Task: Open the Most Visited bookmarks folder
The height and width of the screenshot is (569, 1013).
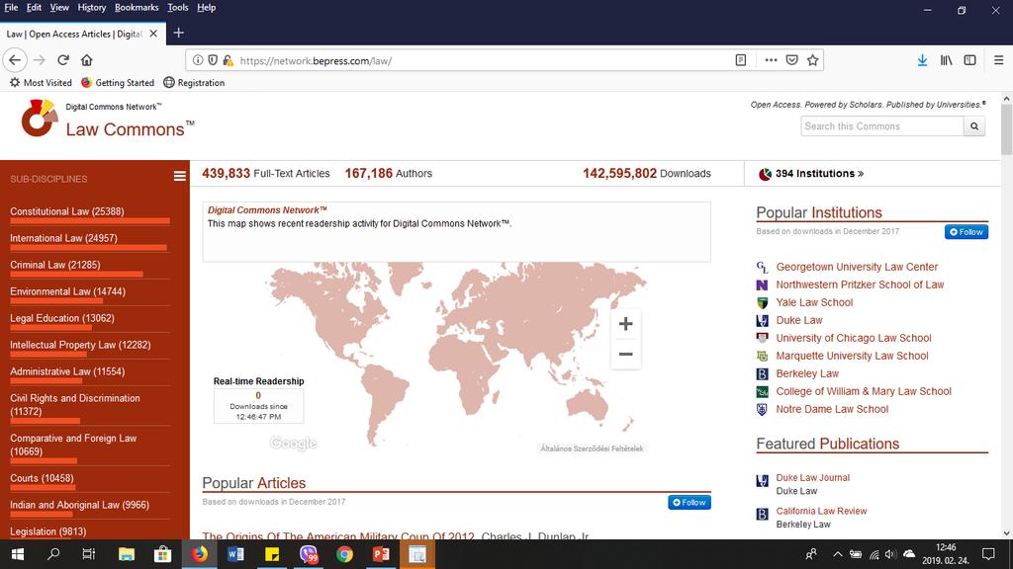Action: pos(40,83)
